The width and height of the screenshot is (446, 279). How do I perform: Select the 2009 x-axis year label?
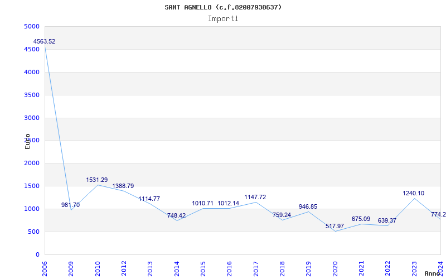coord(71,268)
